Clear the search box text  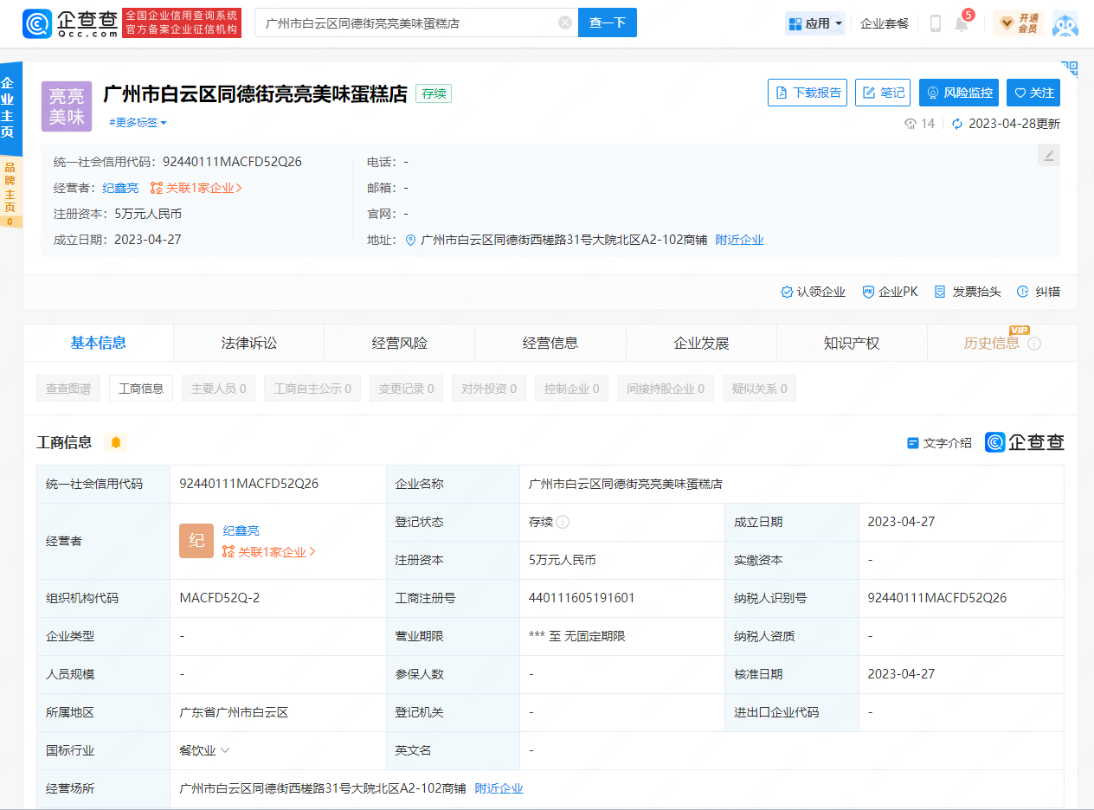pos(565,23)
